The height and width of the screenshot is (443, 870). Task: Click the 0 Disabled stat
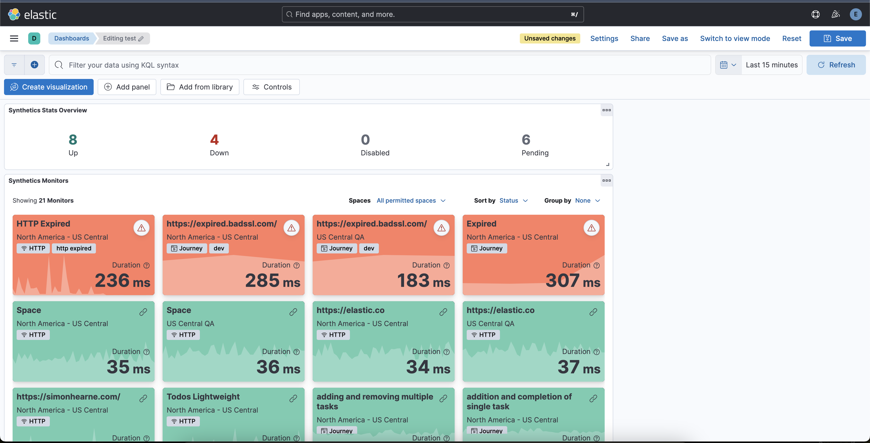pos(375,145)
